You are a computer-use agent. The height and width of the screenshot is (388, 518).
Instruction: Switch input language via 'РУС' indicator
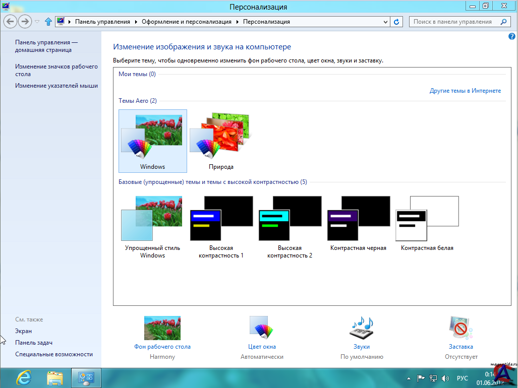(462, 378)
